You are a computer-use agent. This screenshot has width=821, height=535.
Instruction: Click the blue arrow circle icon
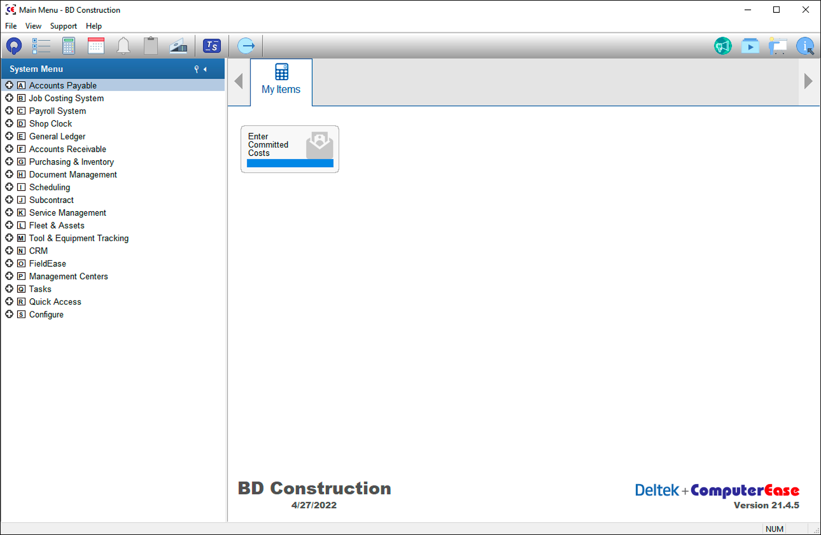coord(246,46)
